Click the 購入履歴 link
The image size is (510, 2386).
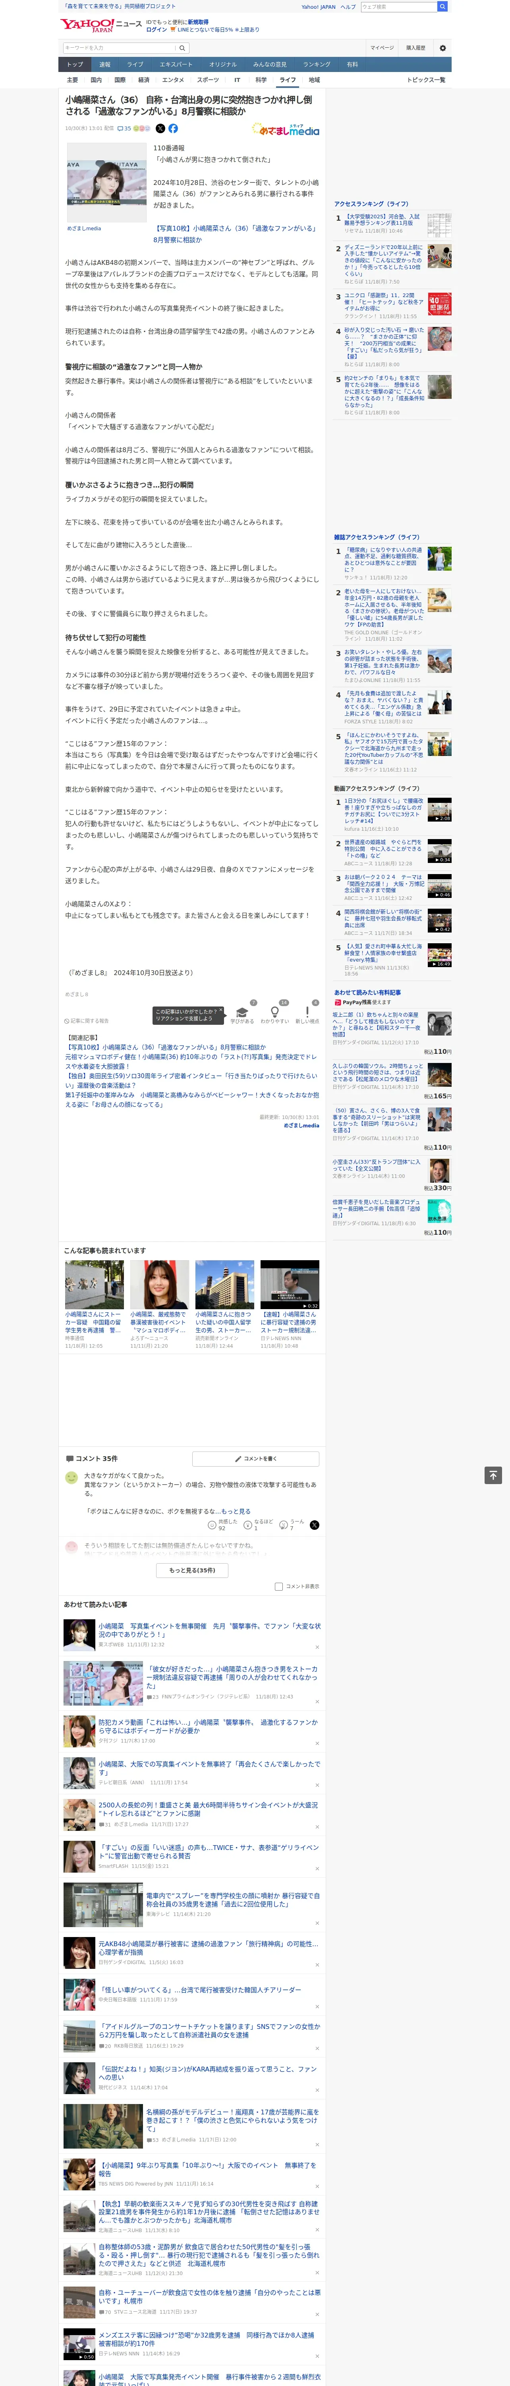[x=415, y=47]
